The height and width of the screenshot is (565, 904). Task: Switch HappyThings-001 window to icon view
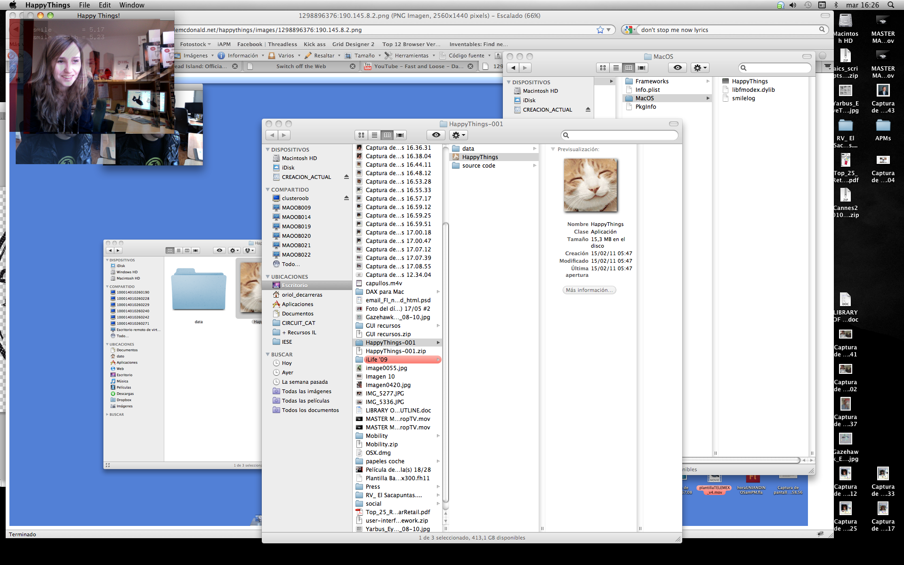[361, 135]
